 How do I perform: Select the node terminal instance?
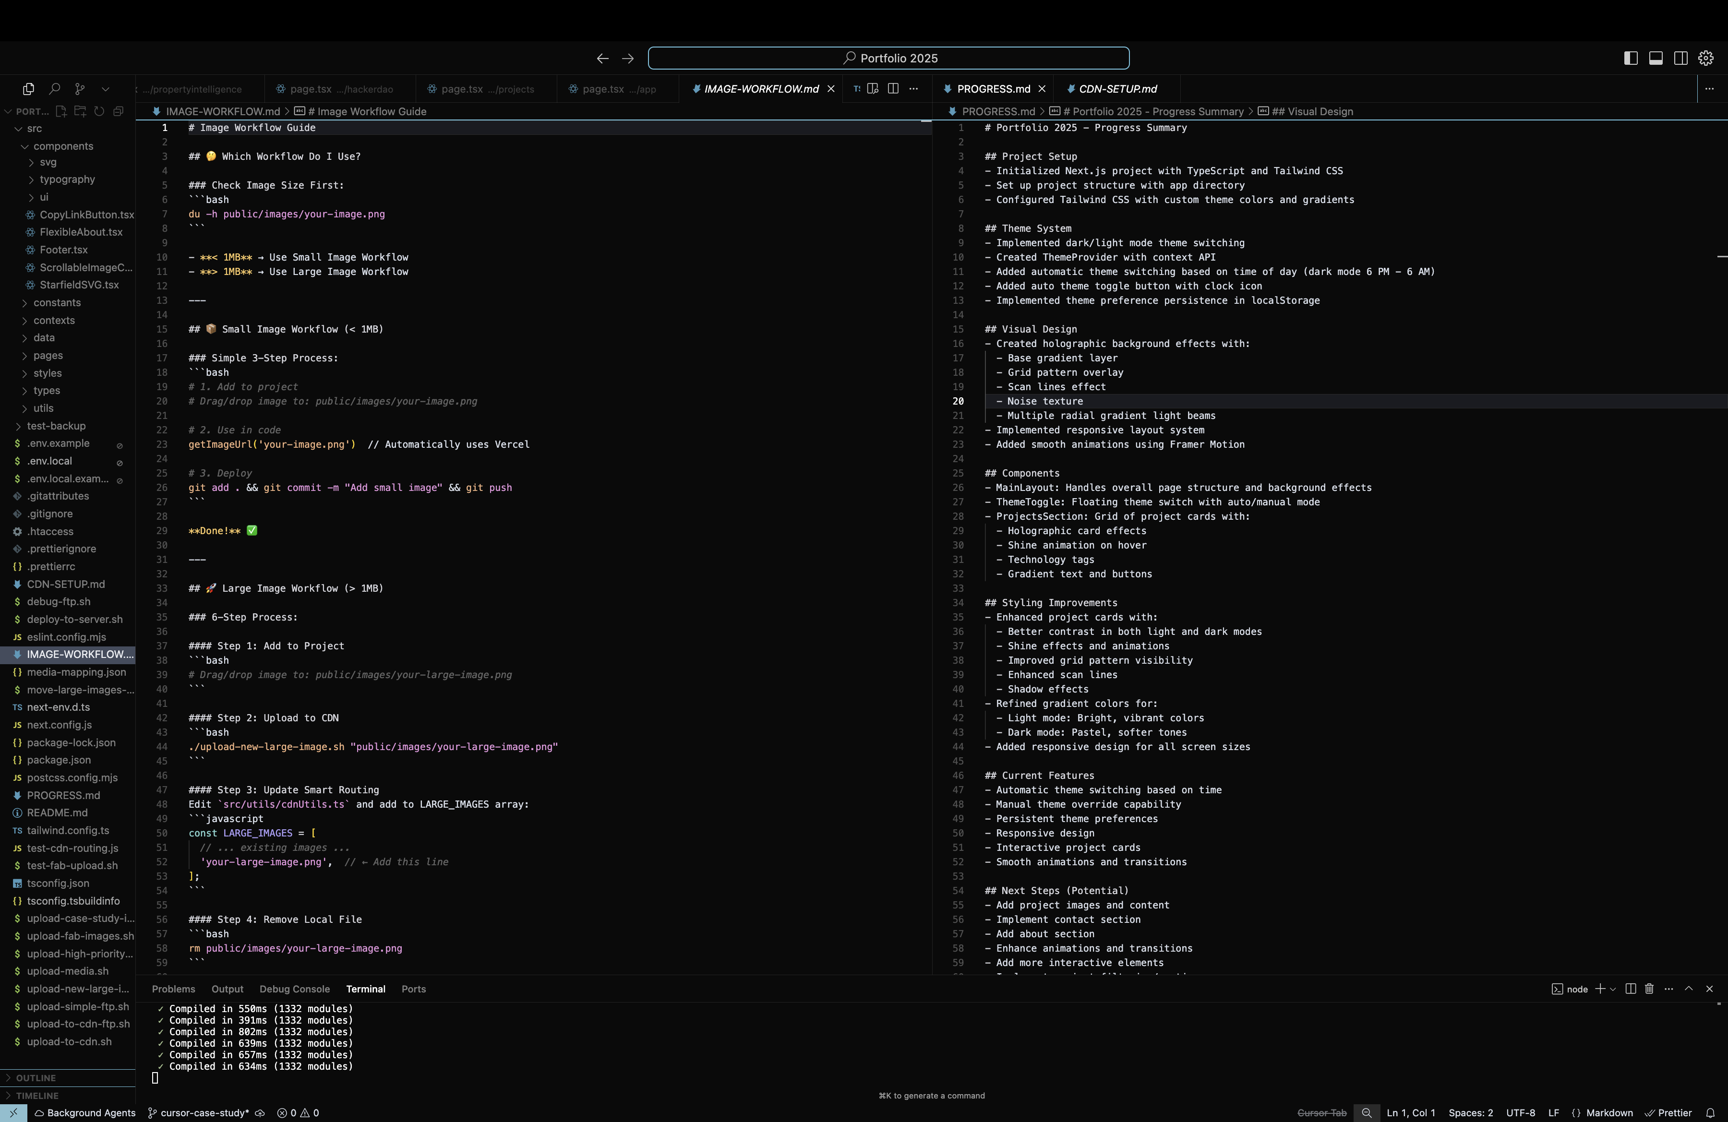click(x=1570, y=989)
